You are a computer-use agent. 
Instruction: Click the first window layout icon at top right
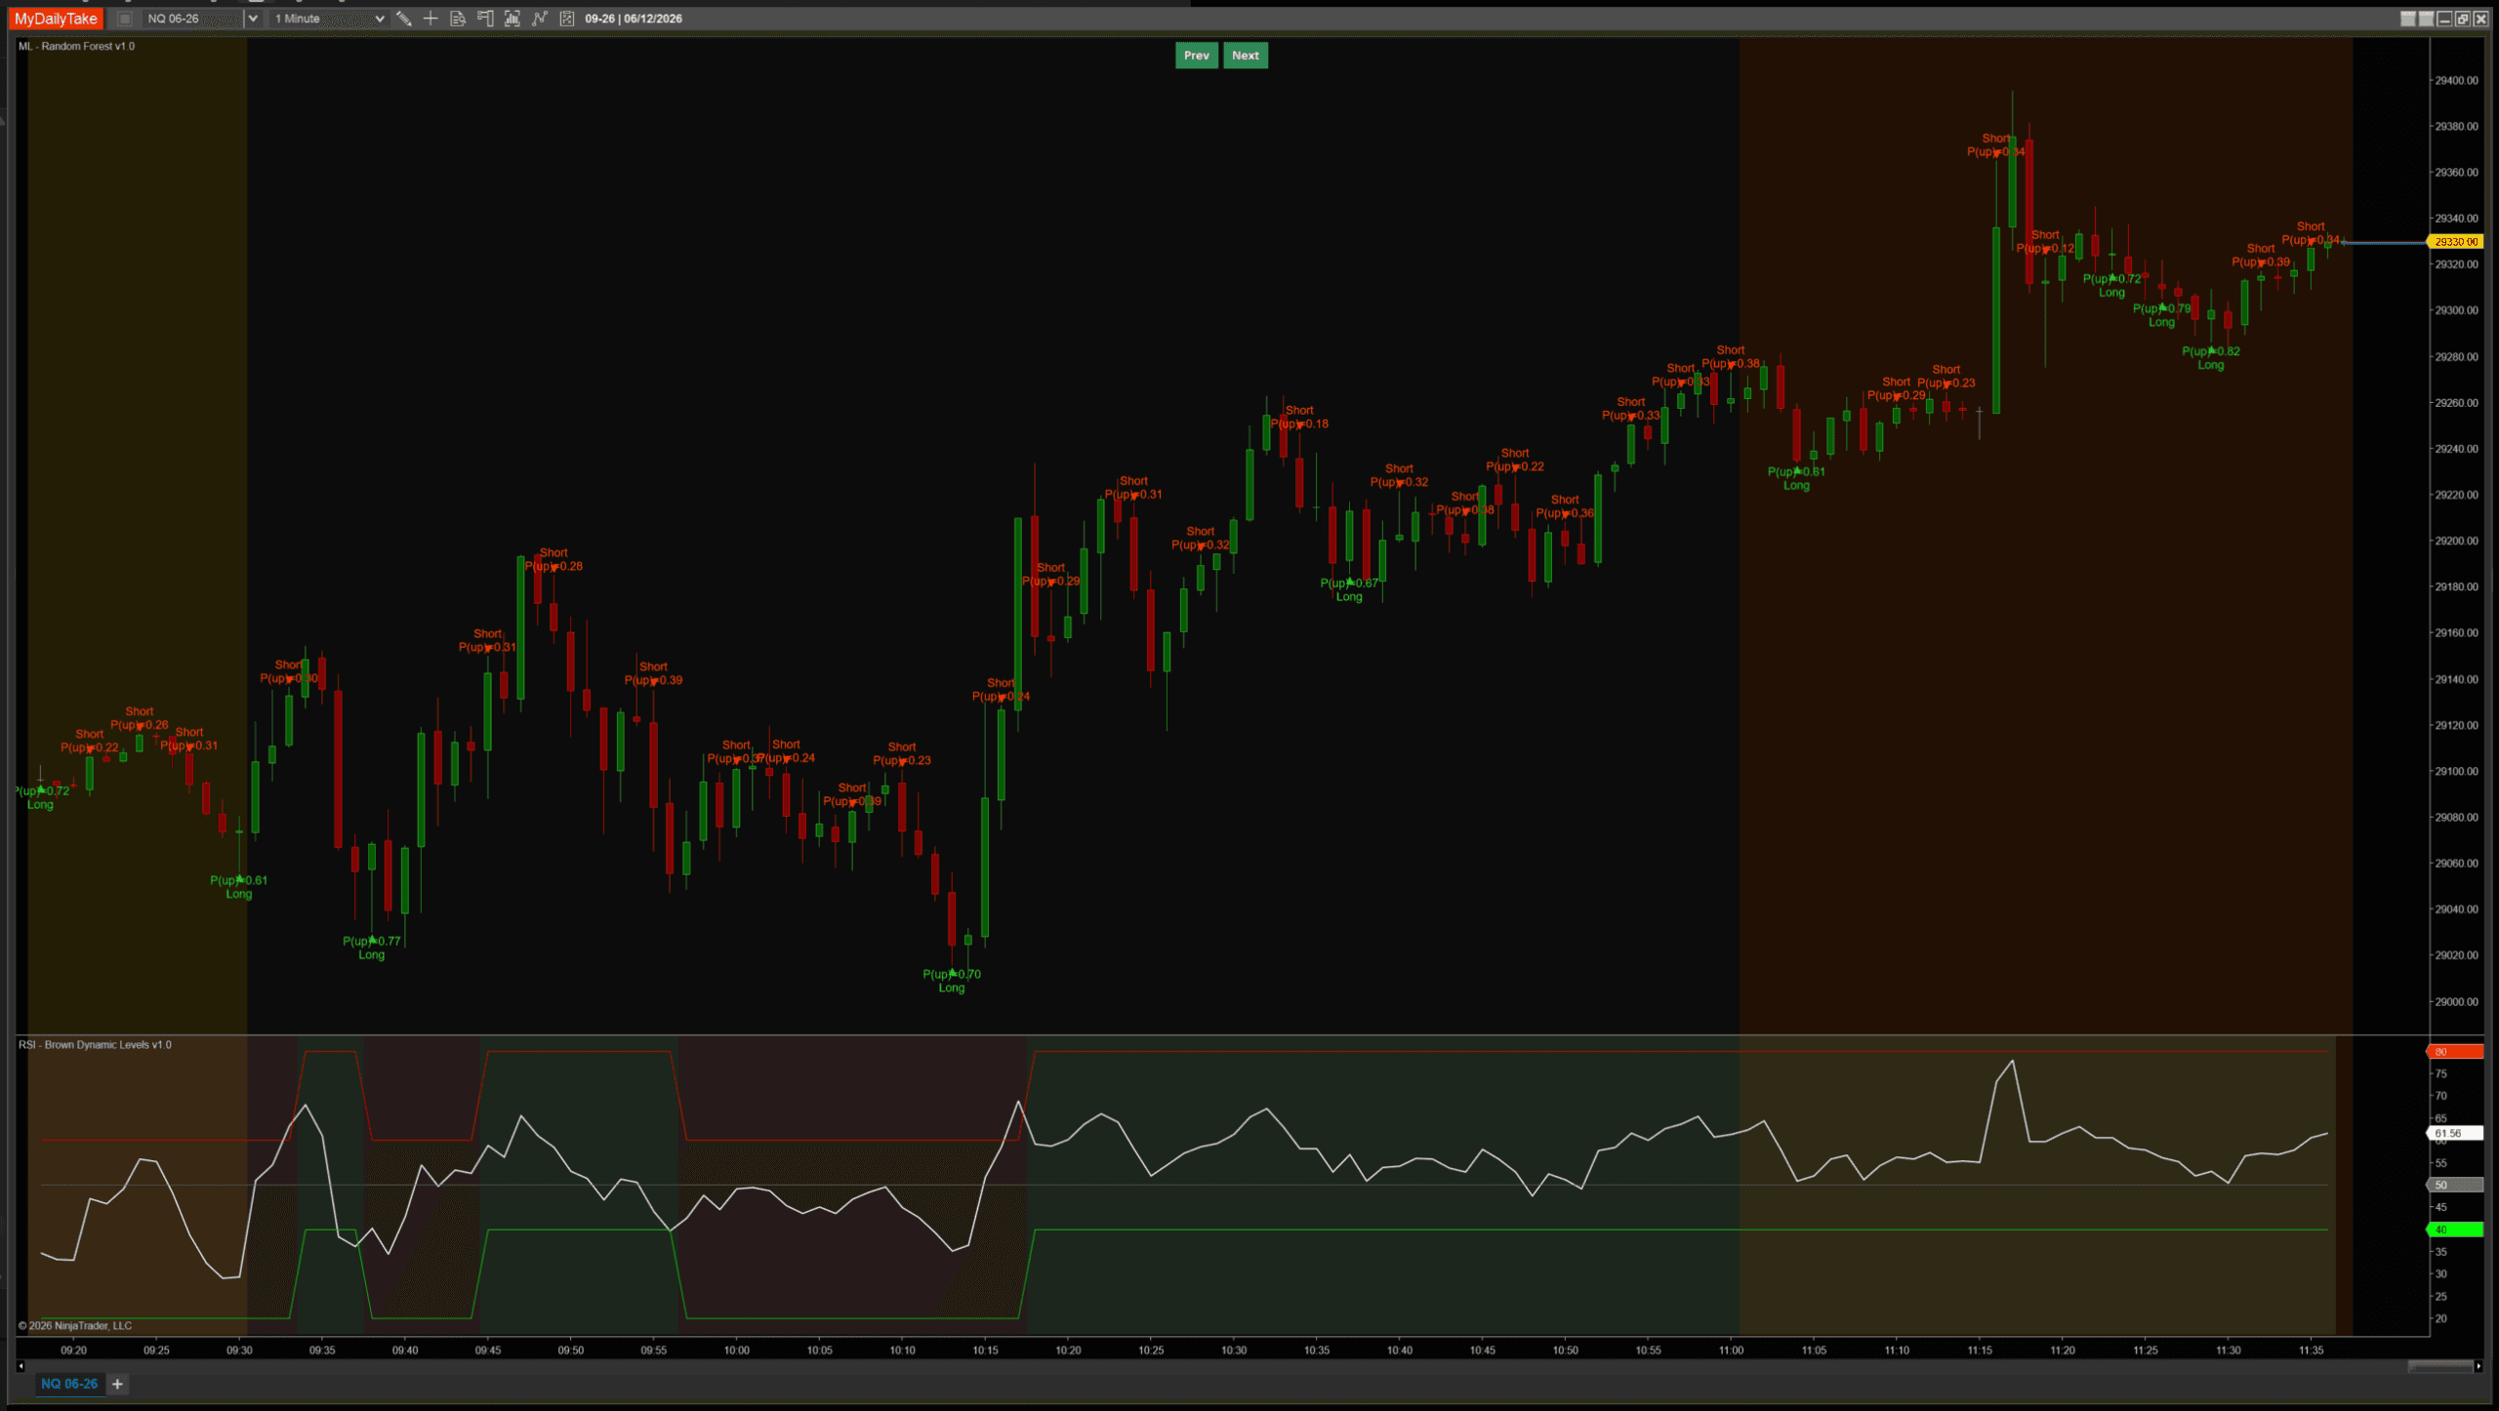[x=2408, y=19]
